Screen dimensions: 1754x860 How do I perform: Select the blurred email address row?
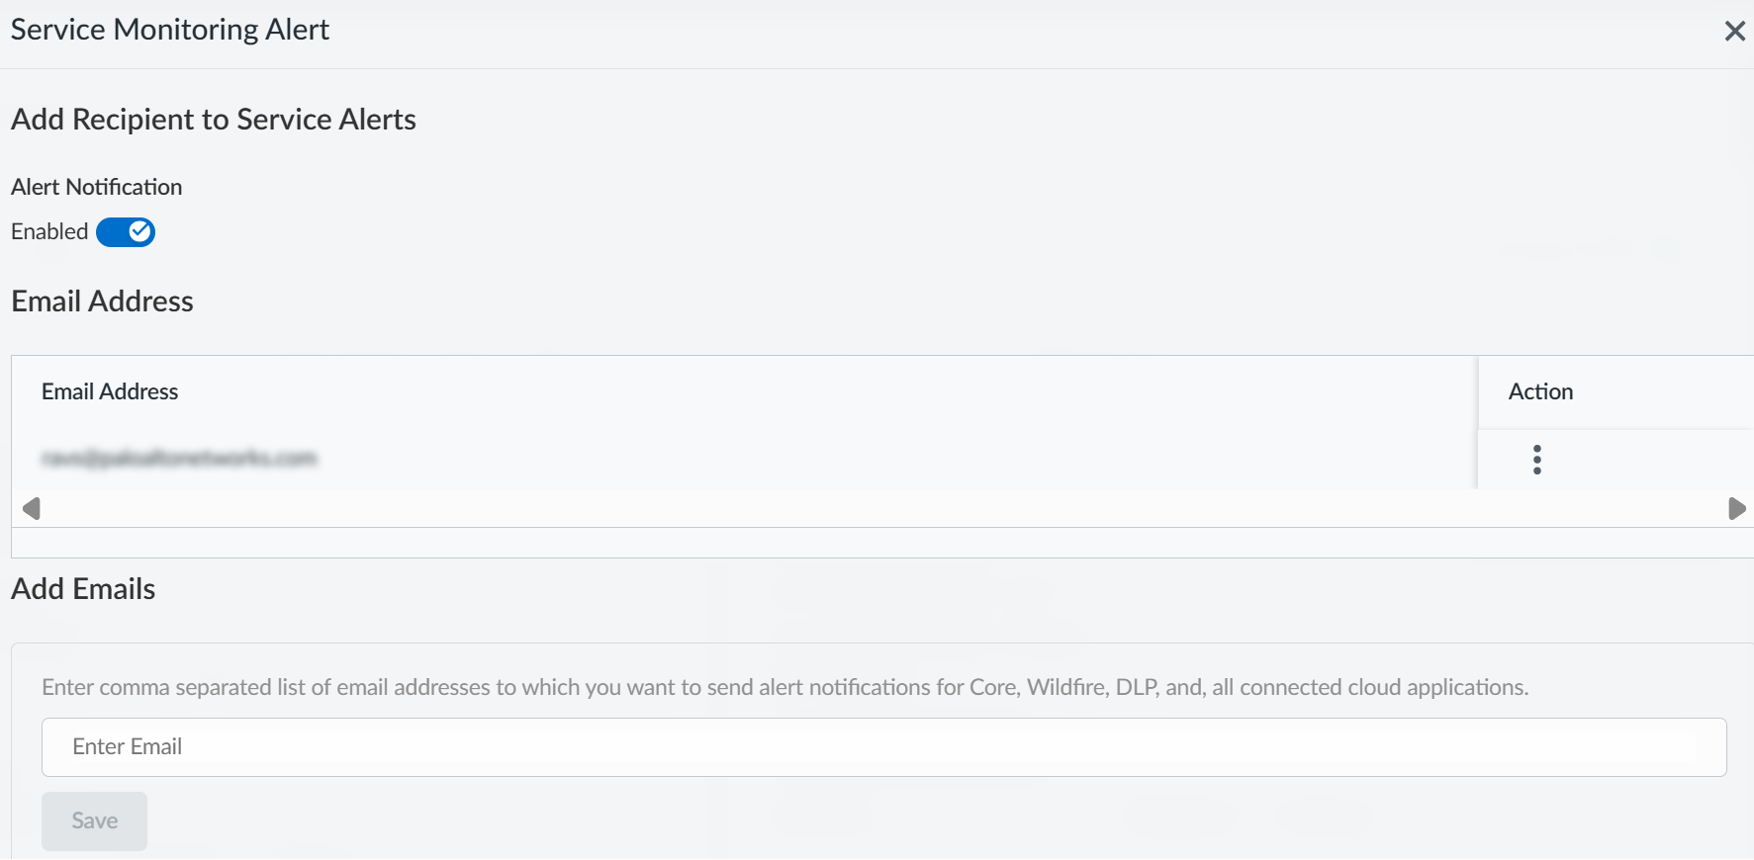click(x=179, y=459)
